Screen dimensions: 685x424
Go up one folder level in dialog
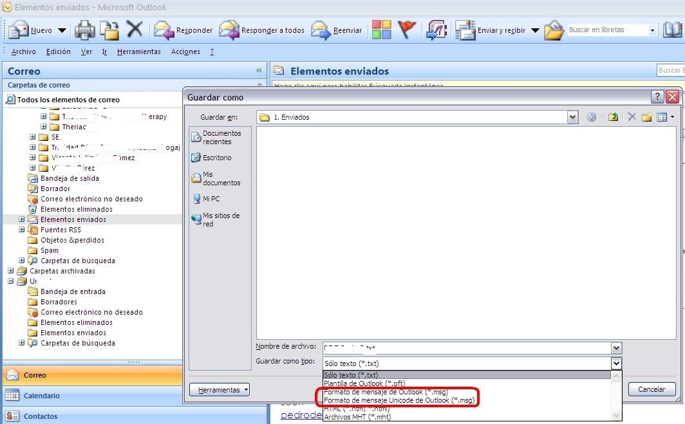613,117
